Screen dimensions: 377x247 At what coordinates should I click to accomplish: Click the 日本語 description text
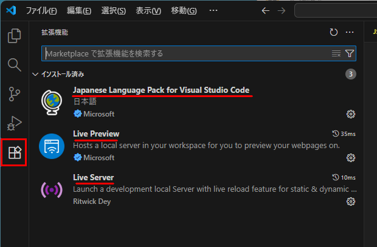85,101
